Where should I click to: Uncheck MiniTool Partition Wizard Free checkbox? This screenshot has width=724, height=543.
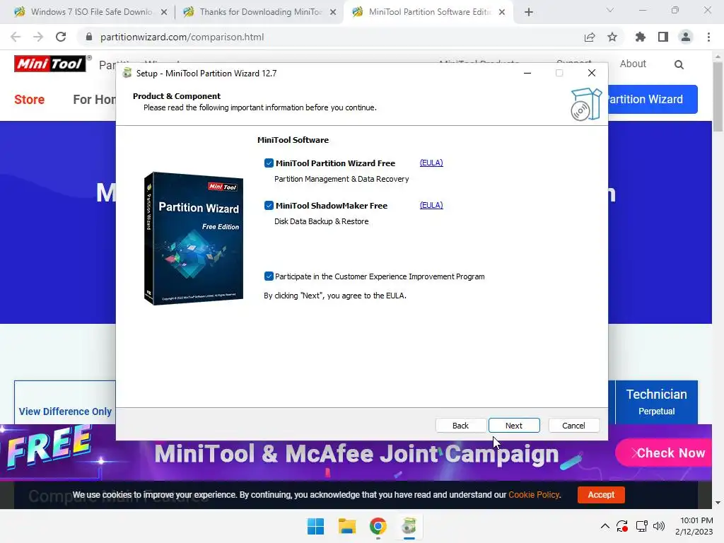click(x=269, y=163)
